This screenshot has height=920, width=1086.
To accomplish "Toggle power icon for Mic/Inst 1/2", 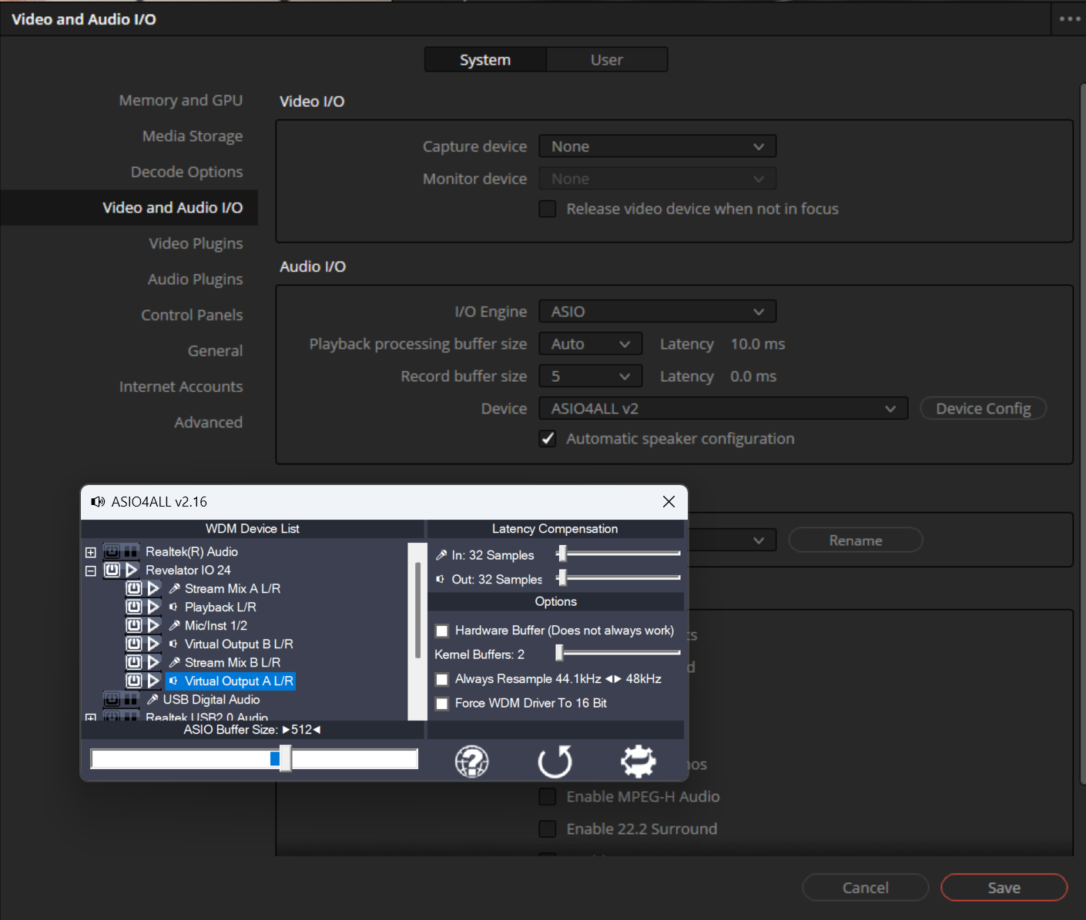I will (x=134, y=626).
